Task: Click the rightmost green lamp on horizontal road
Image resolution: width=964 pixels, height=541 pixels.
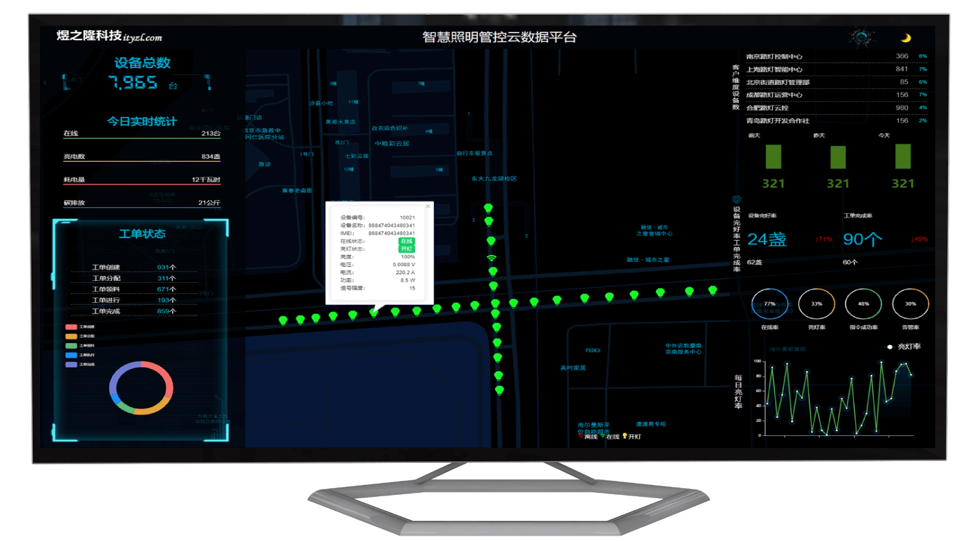Action: 713,290
